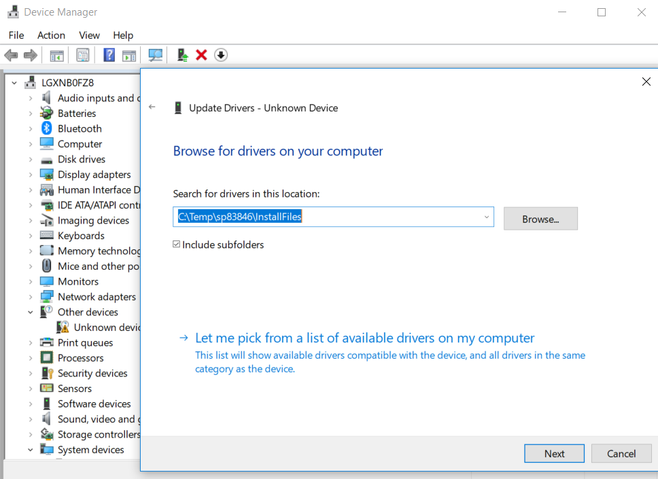
Task: Expand the Batteries category
Action: pyautogui.click(x=31, y=113)
